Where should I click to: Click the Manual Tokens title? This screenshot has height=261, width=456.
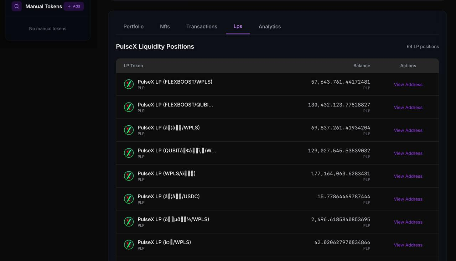[43, 6]
